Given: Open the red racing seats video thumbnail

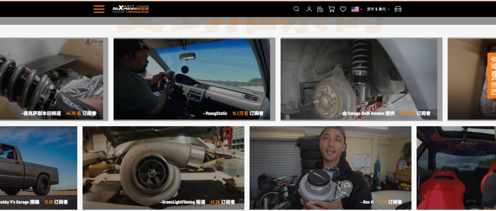Looking at the screenshot, I should [x=457, y=165].
